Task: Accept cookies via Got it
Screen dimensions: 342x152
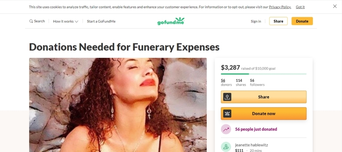Action: tap(300, 7)
